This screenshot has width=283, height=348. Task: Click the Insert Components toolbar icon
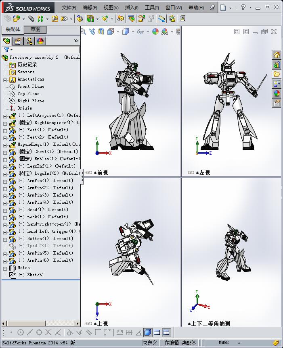pyautogui.click(x=16, y=19)
